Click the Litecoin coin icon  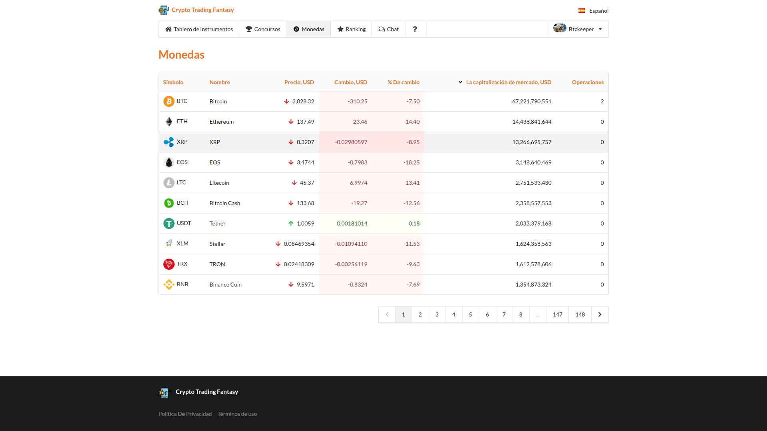[169, 183]
